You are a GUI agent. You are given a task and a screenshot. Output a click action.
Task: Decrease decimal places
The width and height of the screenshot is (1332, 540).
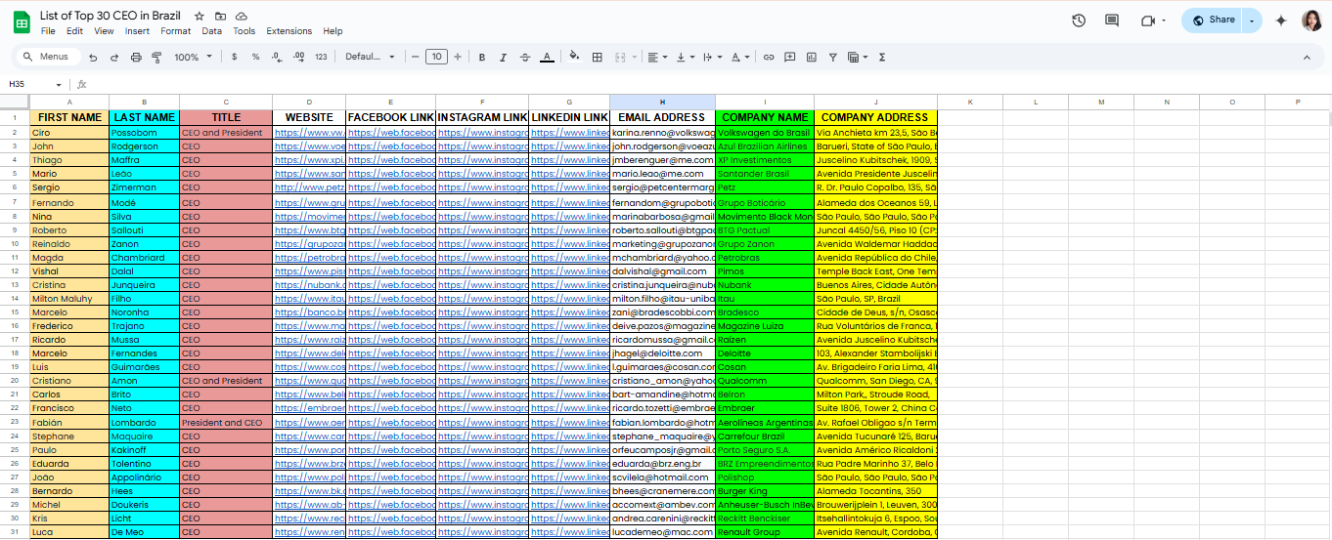tap(277, 58)
